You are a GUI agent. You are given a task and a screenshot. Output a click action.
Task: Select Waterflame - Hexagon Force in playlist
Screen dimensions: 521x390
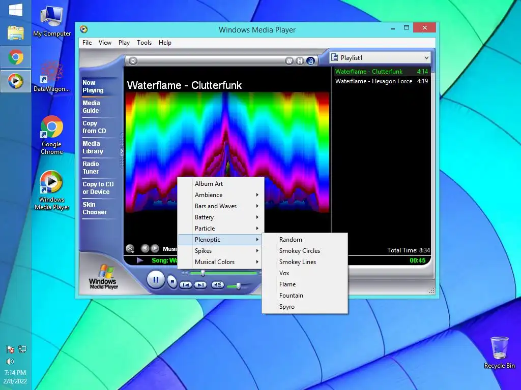[x=382, y=81]
